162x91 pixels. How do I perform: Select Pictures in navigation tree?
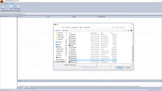[x=60, y=55]
